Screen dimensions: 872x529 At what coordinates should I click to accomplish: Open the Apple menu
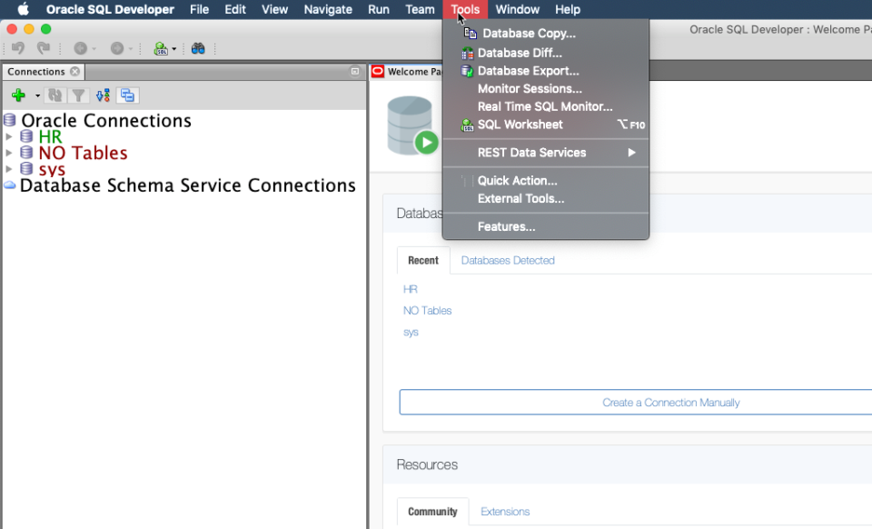coord(23,10)
